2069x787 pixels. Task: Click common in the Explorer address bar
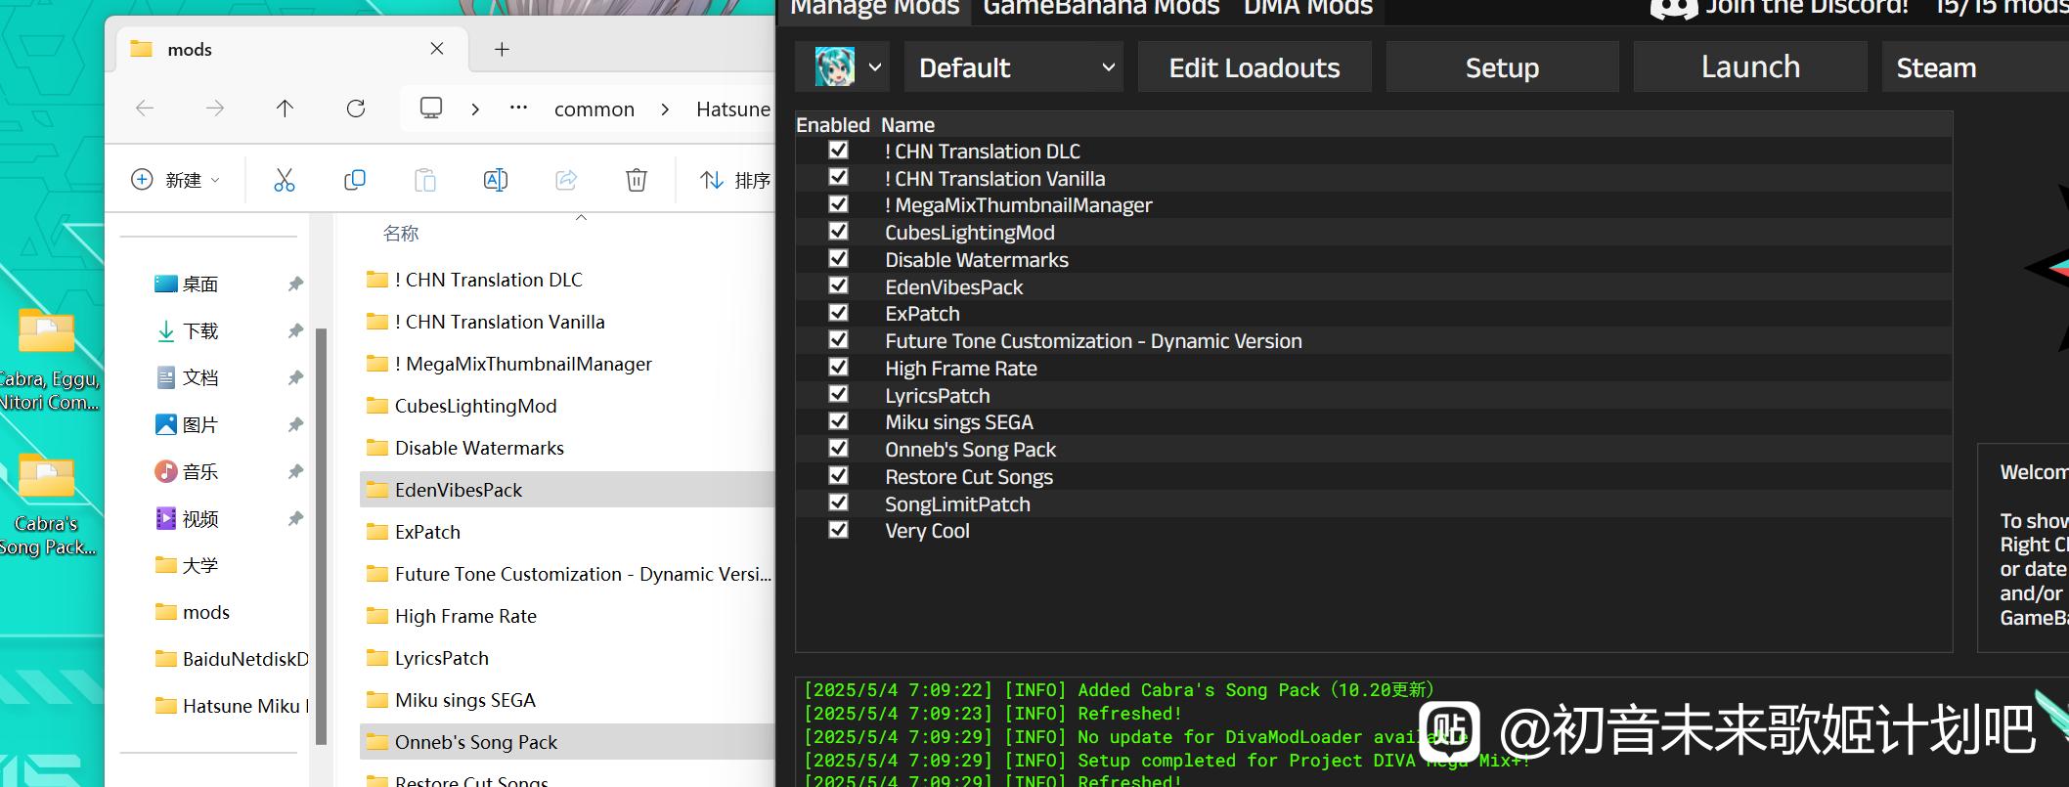point(594,109)
